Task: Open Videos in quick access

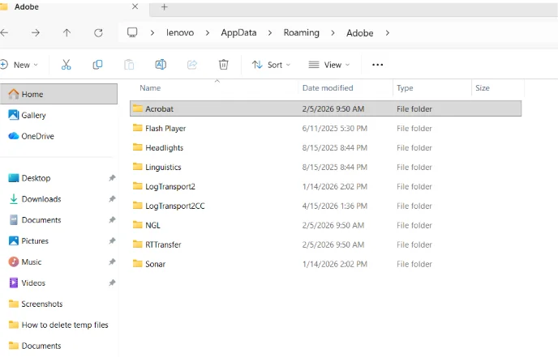Action: click(33, 283)
